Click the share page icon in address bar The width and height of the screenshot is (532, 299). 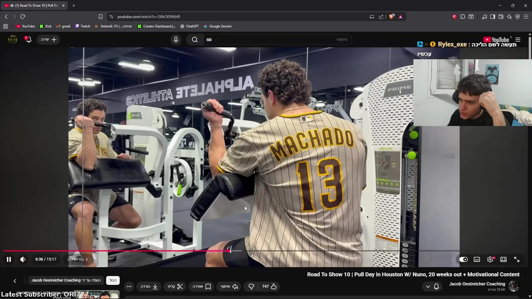tap(381, 17)
